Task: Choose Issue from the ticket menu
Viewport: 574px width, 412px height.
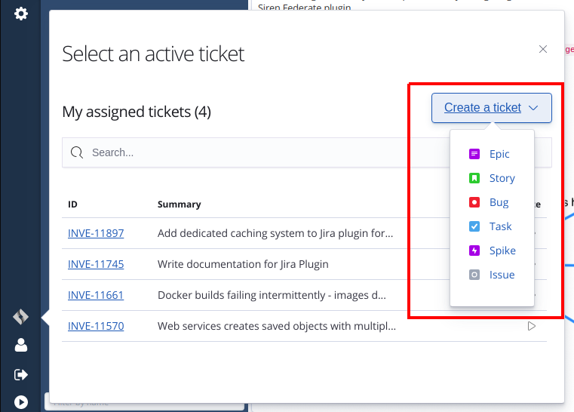Action: coord(502,275)
